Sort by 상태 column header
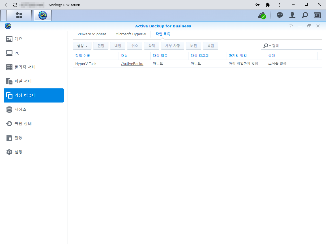This screenshot has height=244, width=326. tap(292, 56)
